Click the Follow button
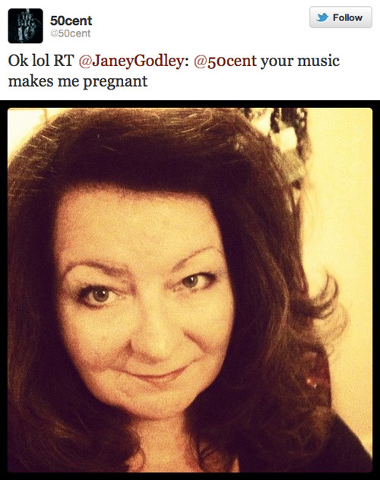Image resolution: width=380 pixels, height=480 pixels. click(x=340, y=17)
